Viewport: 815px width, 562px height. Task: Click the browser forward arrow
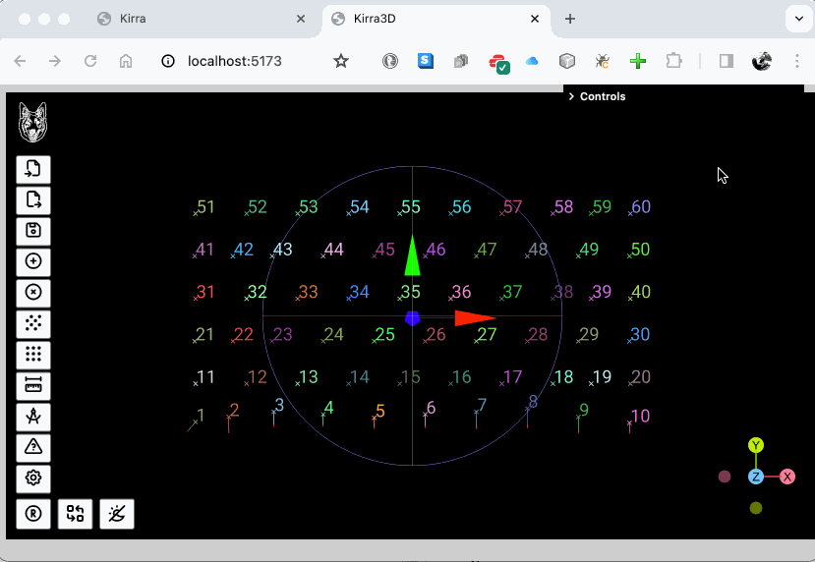point(55,61)
